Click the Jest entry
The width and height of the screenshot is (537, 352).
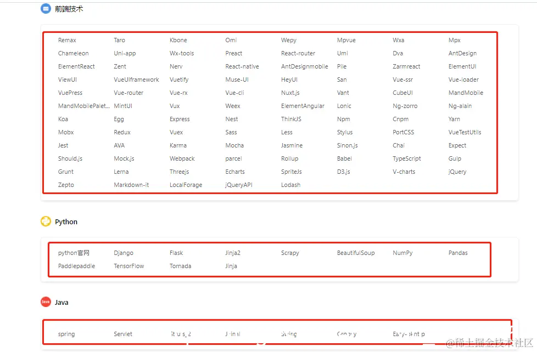(63, 145)
